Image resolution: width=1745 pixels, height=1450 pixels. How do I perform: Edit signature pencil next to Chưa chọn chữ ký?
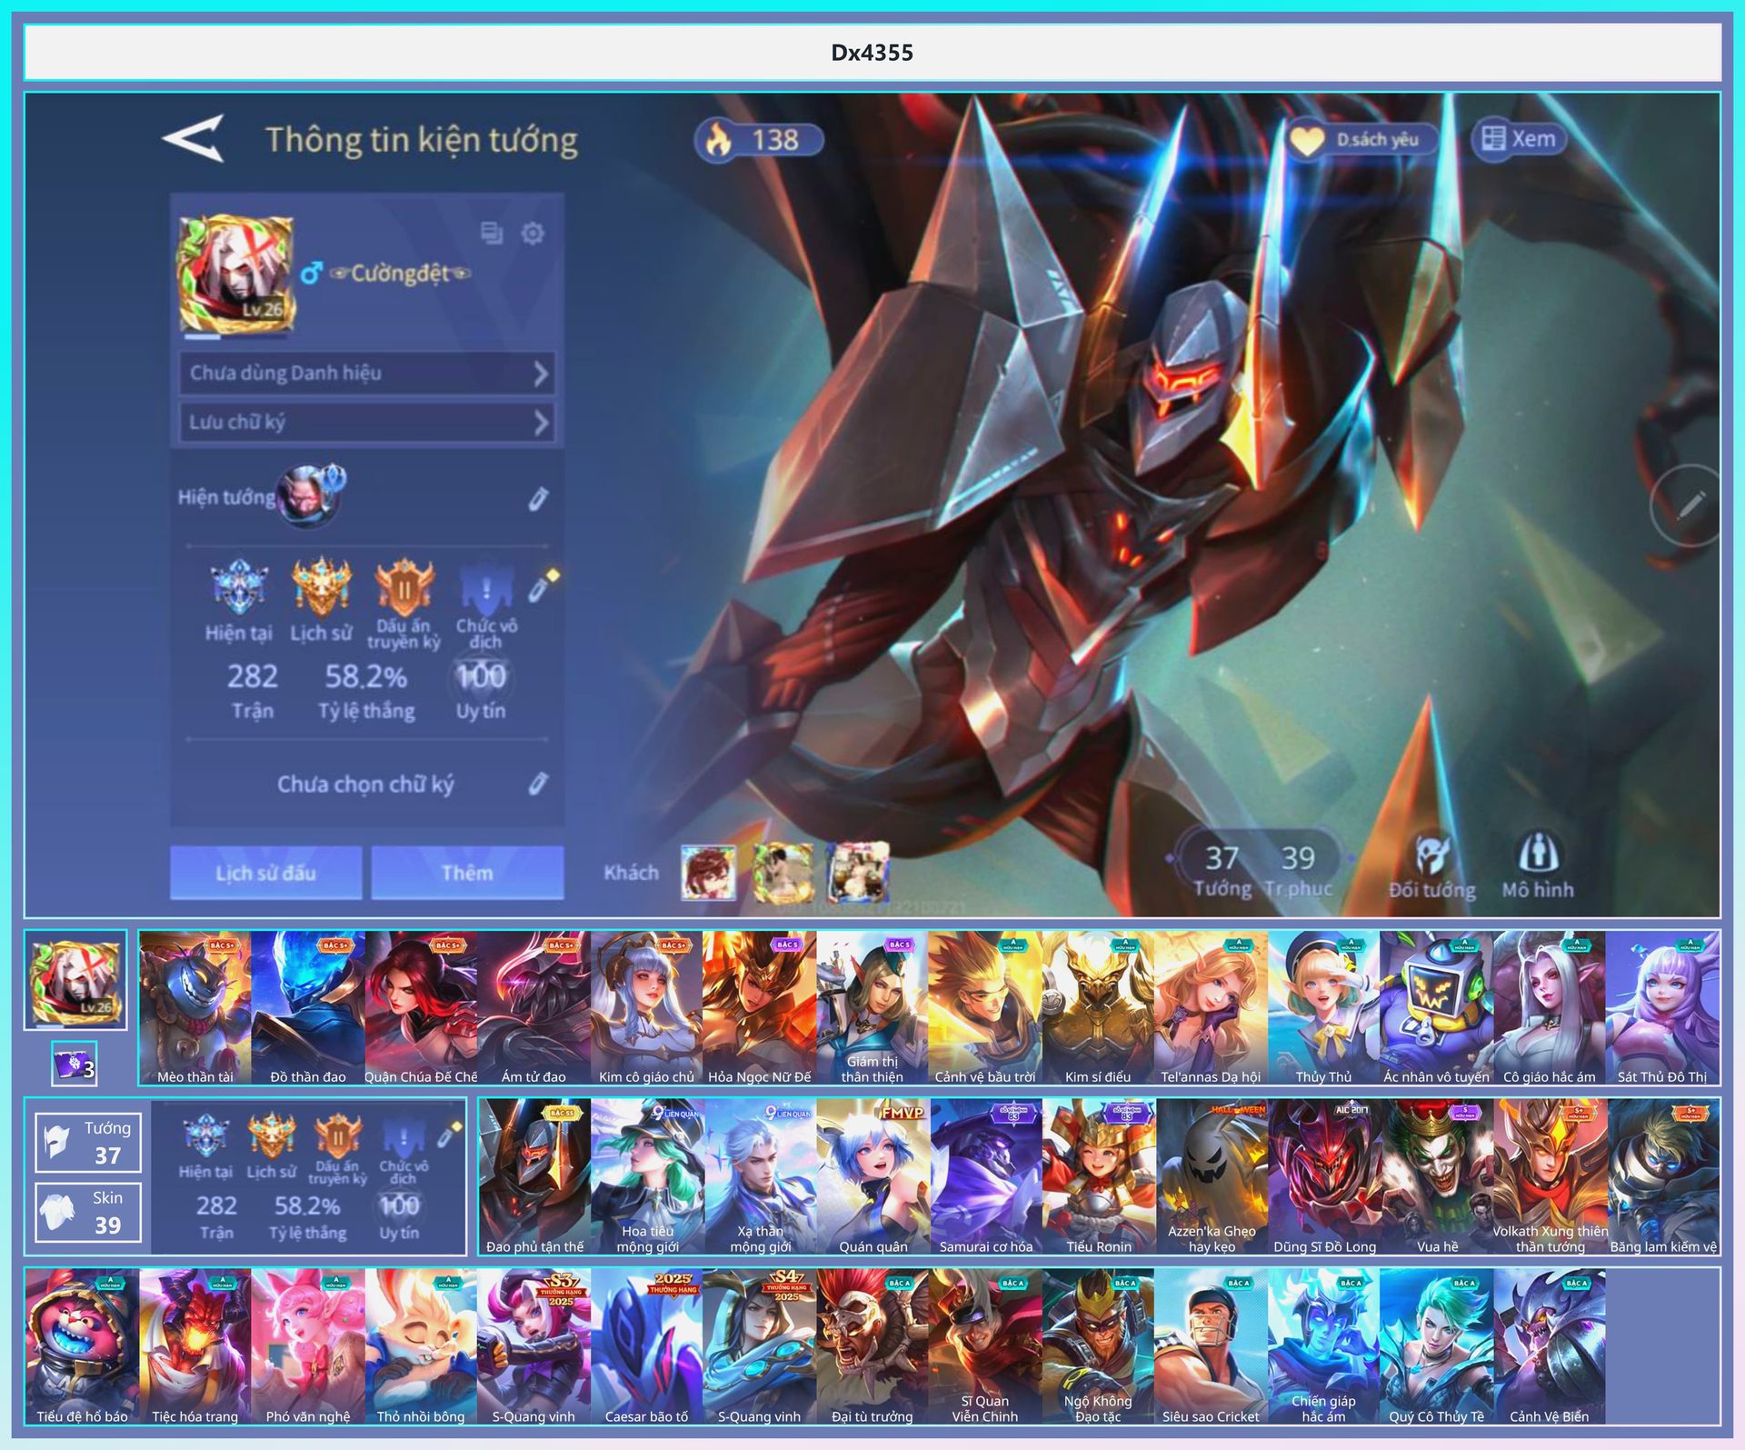pos(538,784)
